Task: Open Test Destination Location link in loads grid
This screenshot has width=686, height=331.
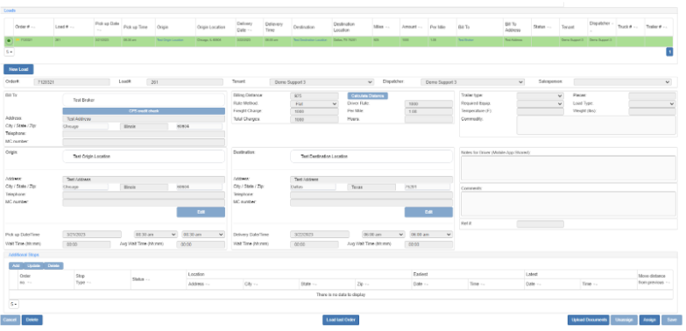Action: pyautogui.click(x=310, y=39)
